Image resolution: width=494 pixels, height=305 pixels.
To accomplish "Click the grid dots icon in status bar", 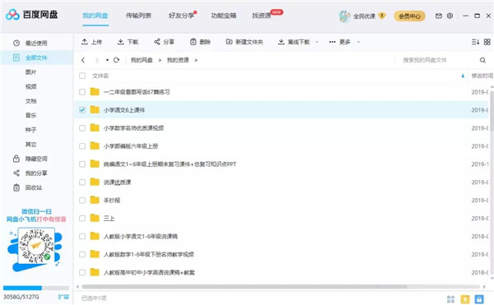I will coord(451,299).
